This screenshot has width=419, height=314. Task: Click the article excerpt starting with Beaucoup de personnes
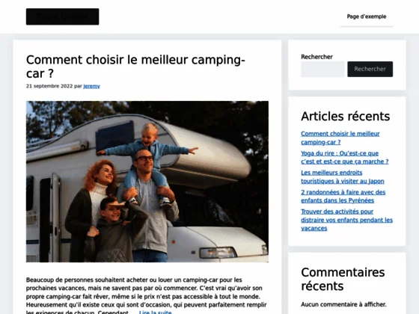pyautogui.click(x=146, y=296)
